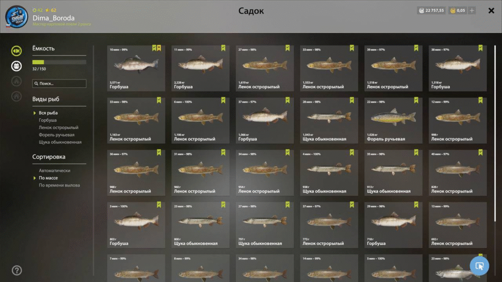This screenshot has width=502, height=282.
Task: Filter fish by Ленок острорылый
Action: 59,128
